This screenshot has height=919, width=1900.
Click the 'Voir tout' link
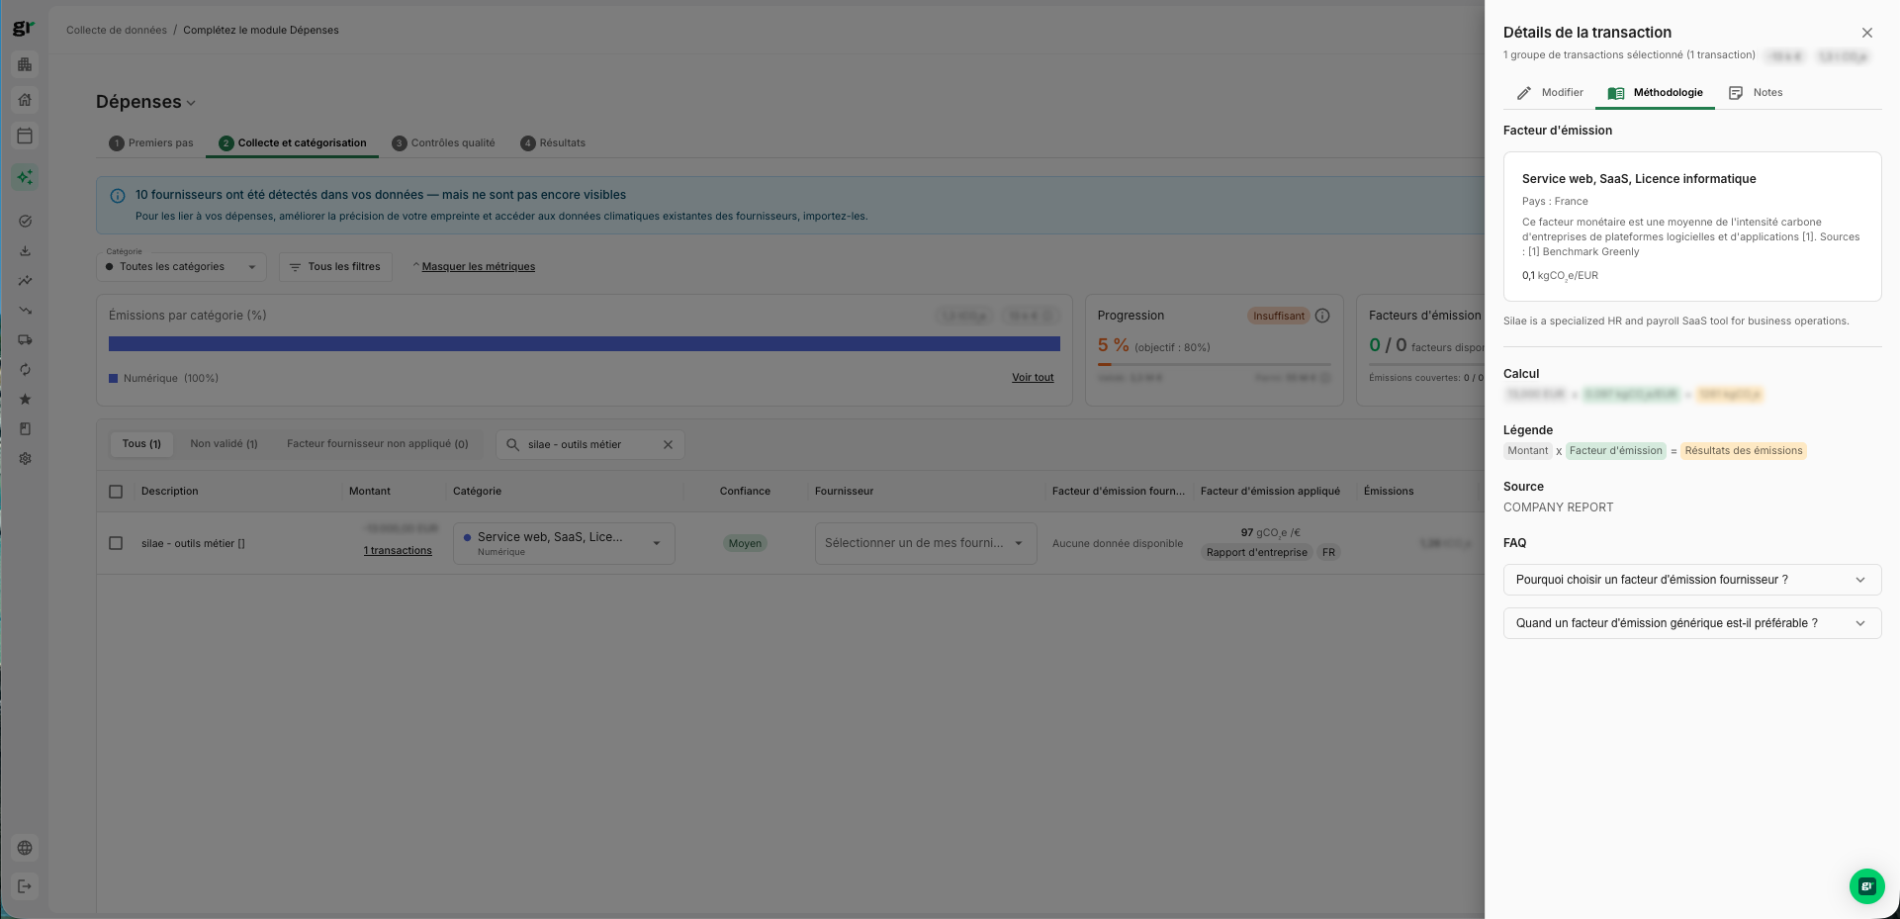tap(1033, 378)
